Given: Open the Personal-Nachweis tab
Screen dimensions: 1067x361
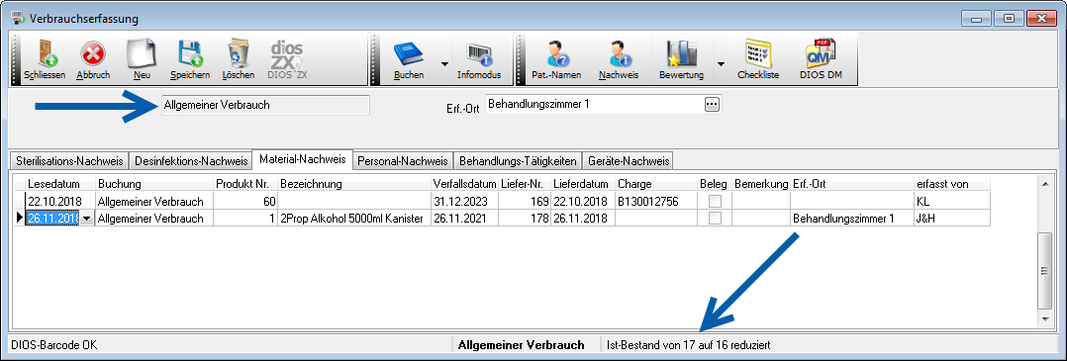Looking at the screenshot, I should click(x=402, y=161).
